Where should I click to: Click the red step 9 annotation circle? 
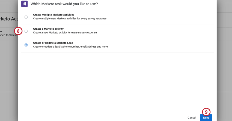click(206, 112)
